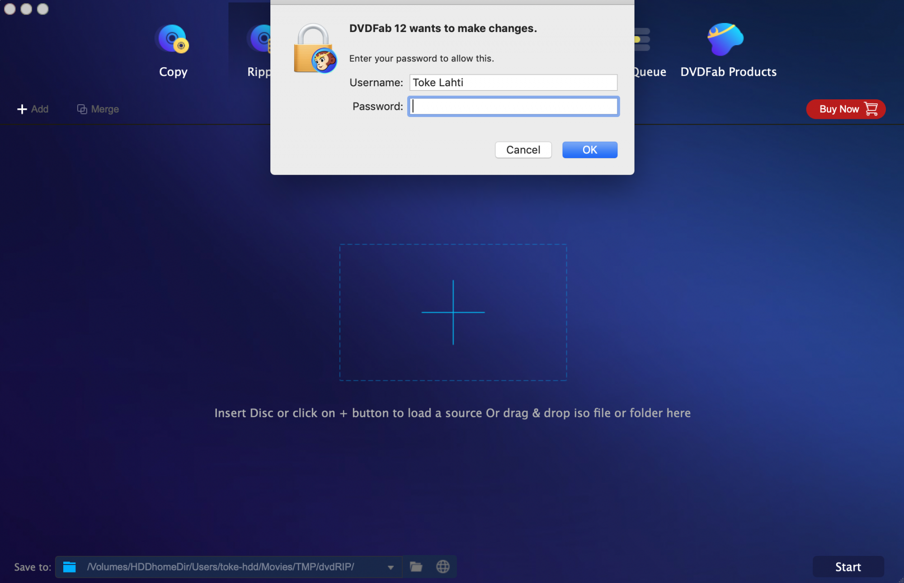
Task: Click the Merge button
Action: (x=98, y=109)
